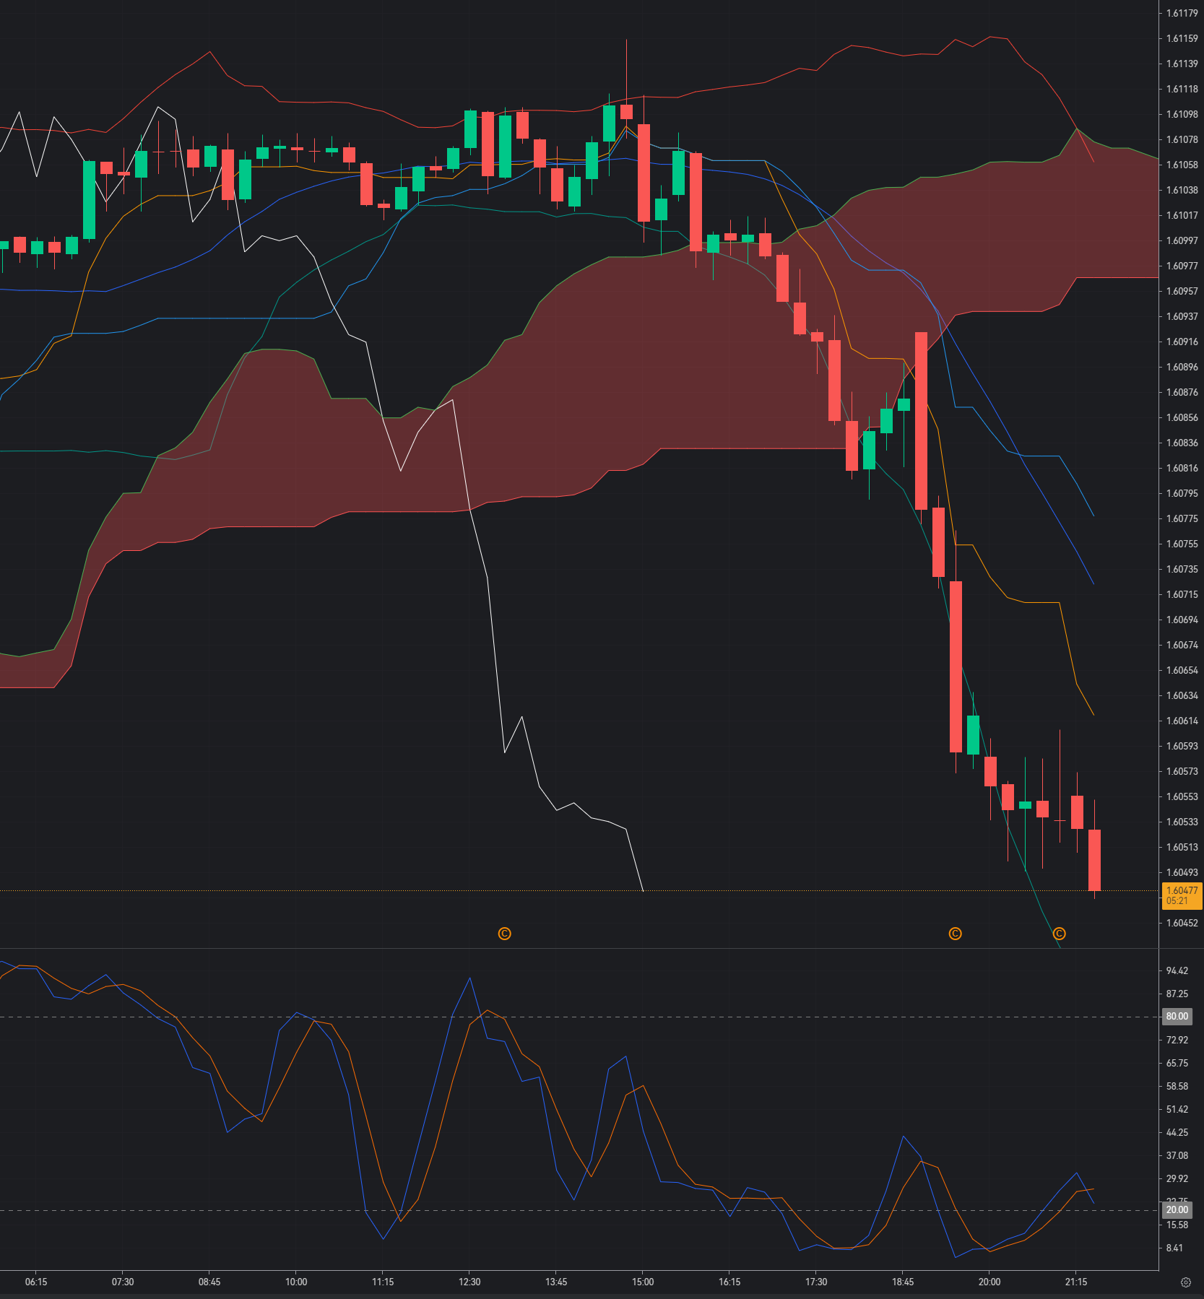Screen dimensions: 1204x1299
Task: Click the 21:15 time axis label
Action: point(1076,1282)
